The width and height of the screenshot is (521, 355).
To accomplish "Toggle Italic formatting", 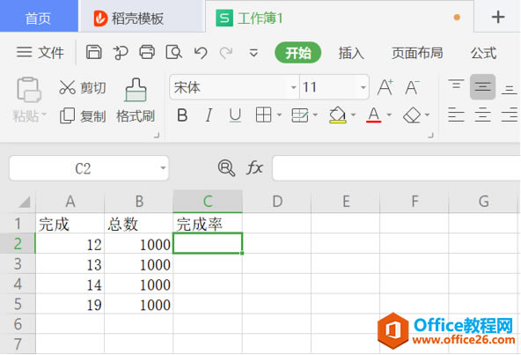I will [x=209, y=115].
